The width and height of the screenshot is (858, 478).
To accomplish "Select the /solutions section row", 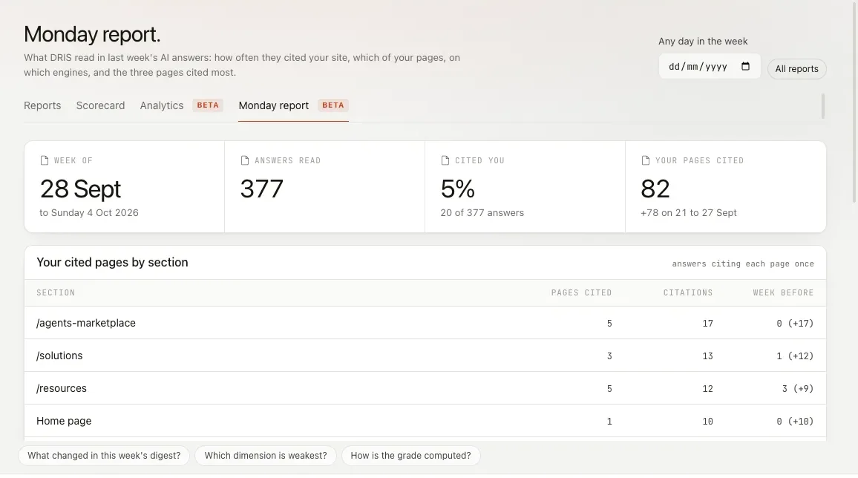I will (x=425, y=356).
